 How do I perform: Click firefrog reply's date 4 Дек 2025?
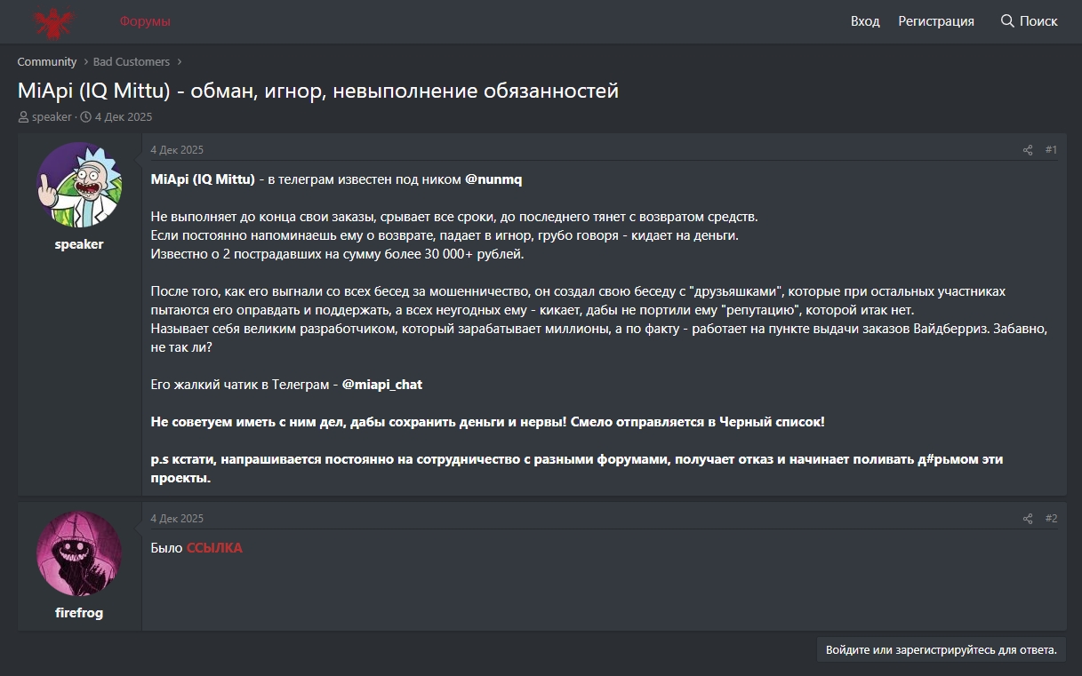coord(177,519)
